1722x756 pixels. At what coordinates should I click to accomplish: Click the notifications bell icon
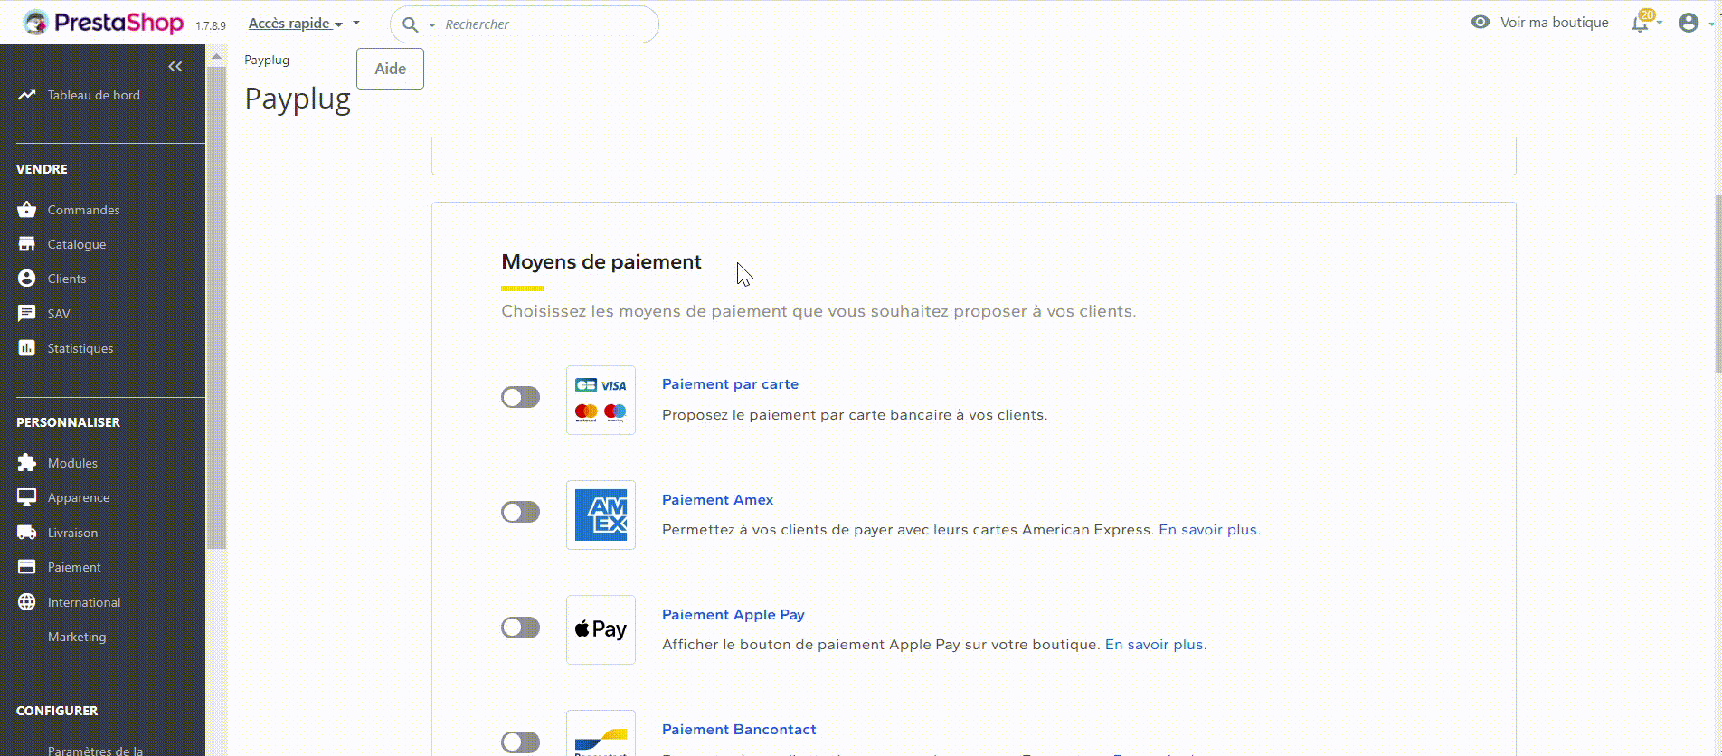click(1640, 24)
